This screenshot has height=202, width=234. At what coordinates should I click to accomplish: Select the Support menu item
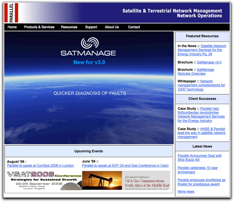coord(91,27)
